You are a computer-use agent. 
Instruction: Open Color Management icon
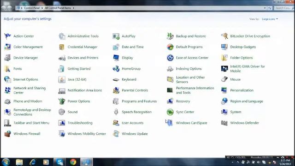click(x=7, y=47)
